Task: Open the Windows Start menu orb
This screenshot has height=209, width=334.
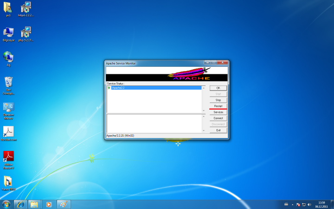Action: (x=6, y=204)
